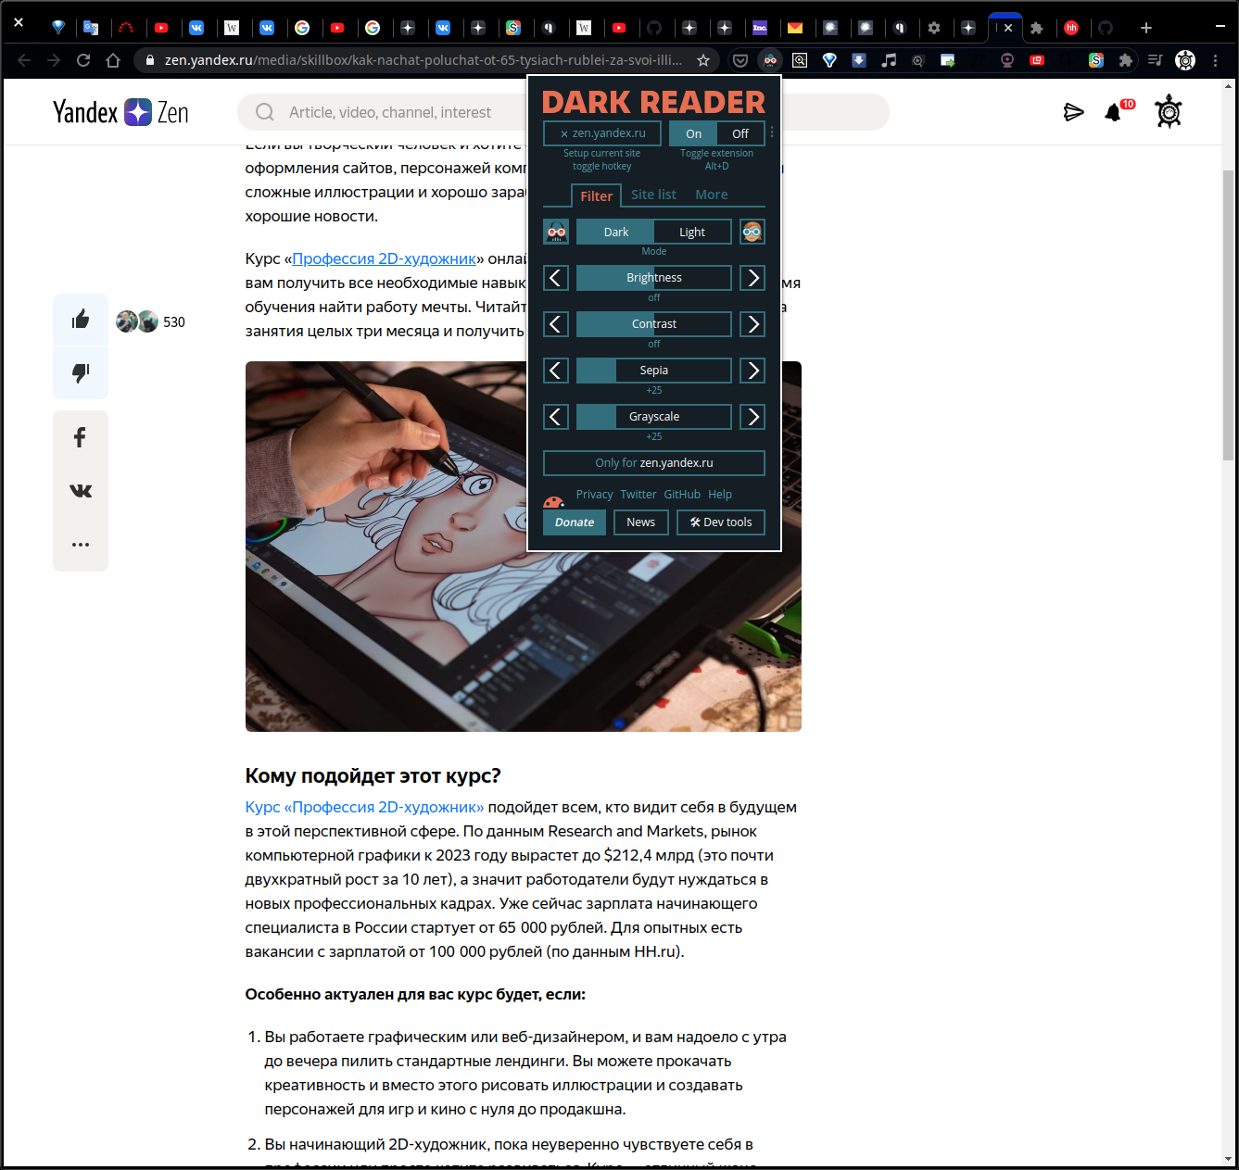This screenshot has height=1170, width=1239.
Task: Decrease Contrast with the left arrow
Action: [x=556, y=323]
